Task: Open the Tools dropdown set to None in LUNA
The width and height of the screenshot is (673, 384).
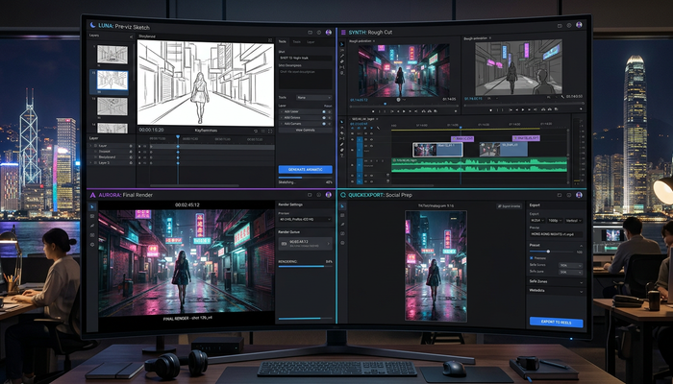Action: click(313, 98)
